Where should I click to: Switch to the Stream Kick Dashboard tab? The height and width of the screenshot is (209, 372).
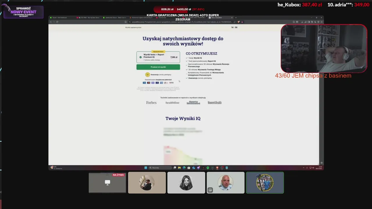point(62,18)
